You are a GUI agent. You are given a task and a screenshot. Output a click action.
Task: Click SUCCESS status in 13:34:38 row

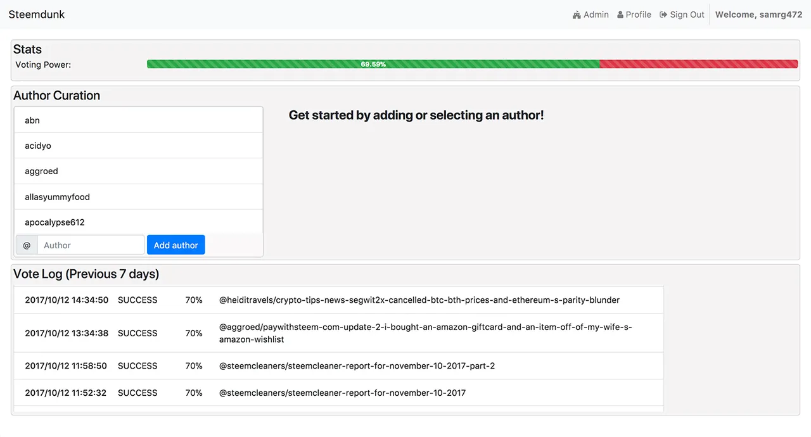click(137, 333)
